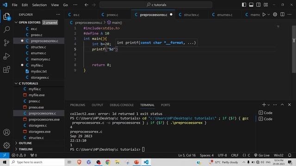
Task: Expand the TIMELINE section
Action: [x=16, y=149]
